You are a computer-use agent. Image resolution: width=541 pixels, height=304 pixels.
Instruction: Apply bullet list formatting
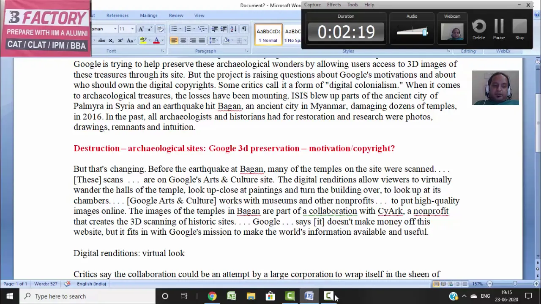pos(174,29)
